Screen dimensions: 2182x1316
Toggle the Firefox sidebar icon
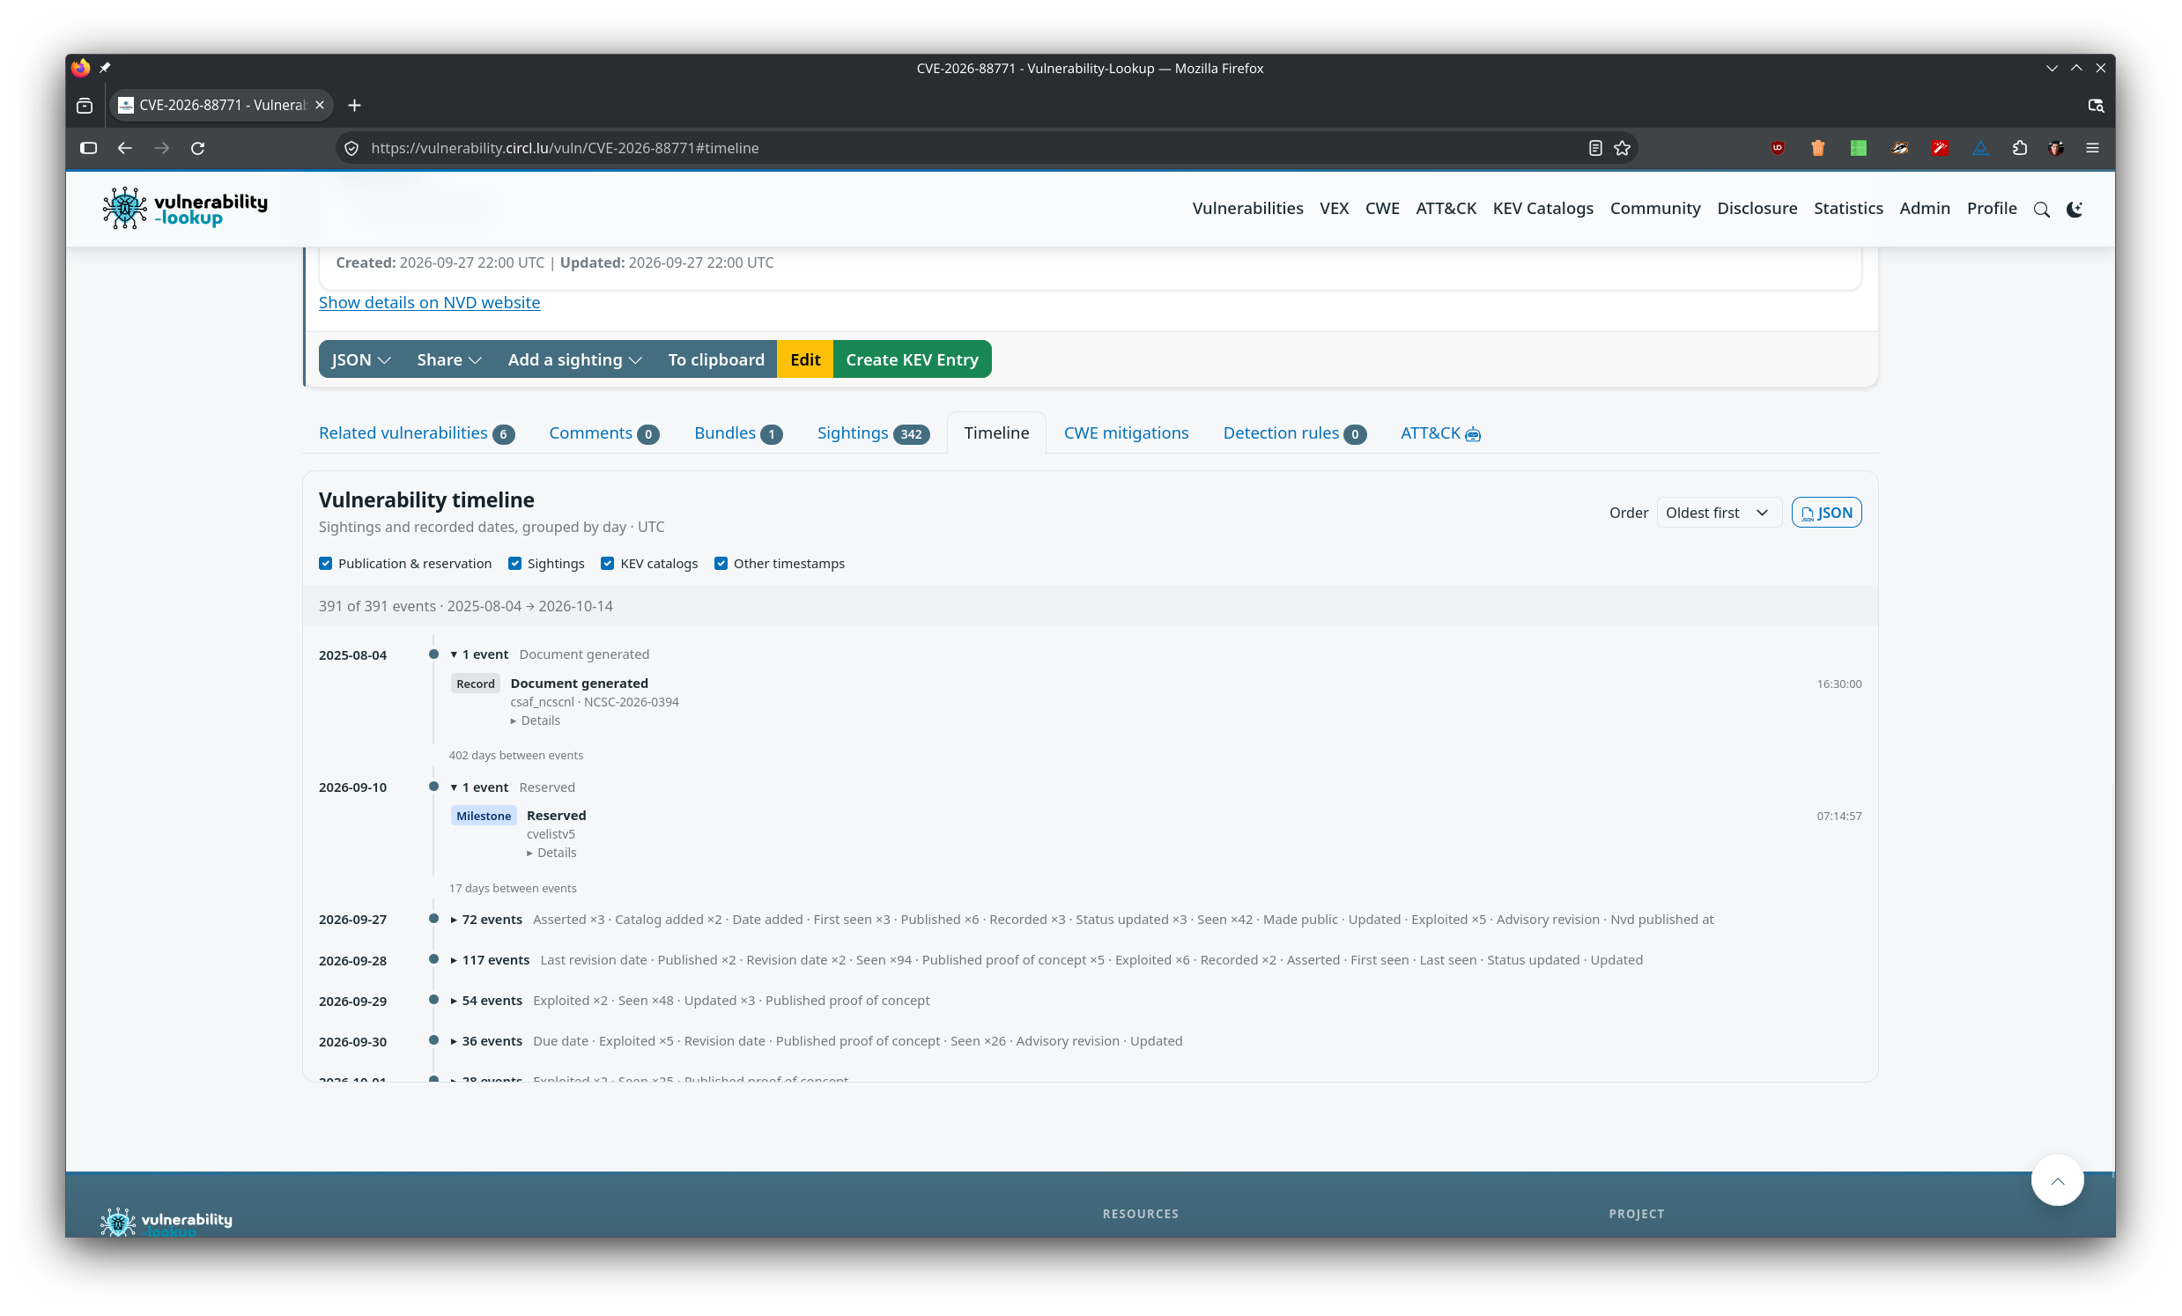[89, 148]
